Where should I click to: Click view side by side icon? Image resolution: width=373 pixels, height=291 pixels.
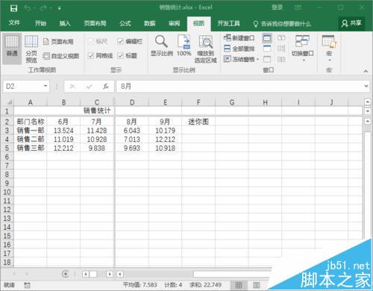[281, 38]
